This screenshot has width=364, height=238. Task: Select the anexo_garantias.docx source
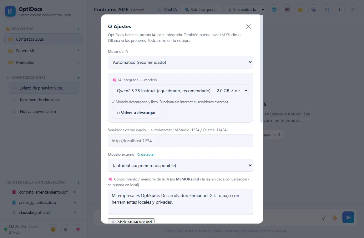pos(44,202)
